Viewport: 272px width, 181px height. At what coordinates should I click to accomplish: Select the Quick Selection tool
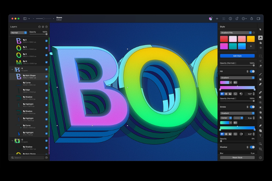pyautogui.click(x=260, y=66)
